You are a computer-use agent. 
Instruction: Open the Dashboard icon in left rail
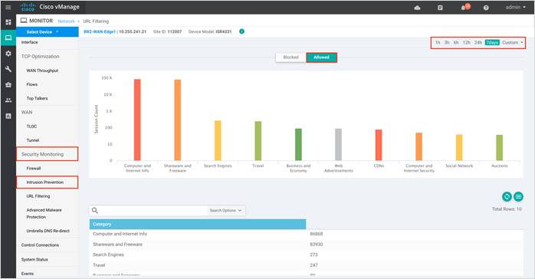(8, 22)
